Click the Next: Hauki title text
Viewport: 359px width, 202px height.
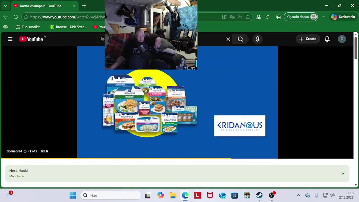click(x=19, y=171)
